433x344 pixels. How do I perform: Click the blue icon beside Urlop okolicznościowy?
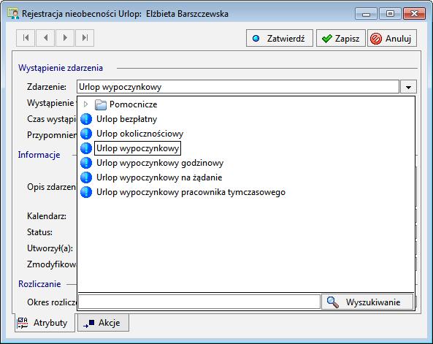[86, 134]
